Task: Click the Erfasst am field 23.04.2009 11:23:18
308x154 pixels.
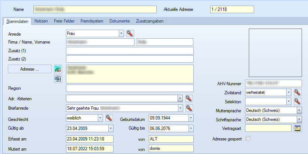Action: point(90,139)
